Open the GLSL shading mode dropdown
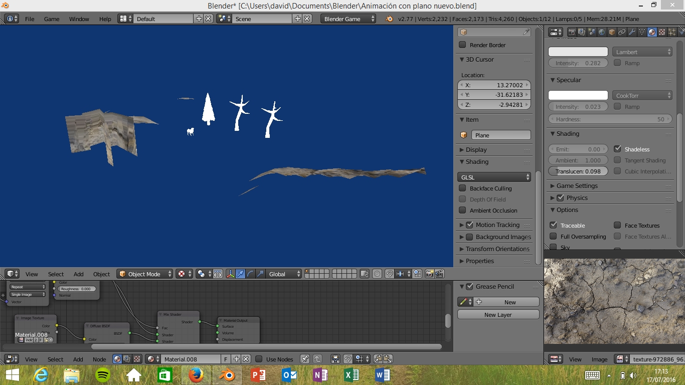The width and height of the screenshot is (685, 385). point(494,177)
